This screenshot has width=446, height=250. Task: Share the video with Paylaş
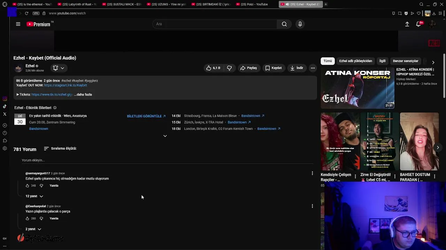click(248, 68)
